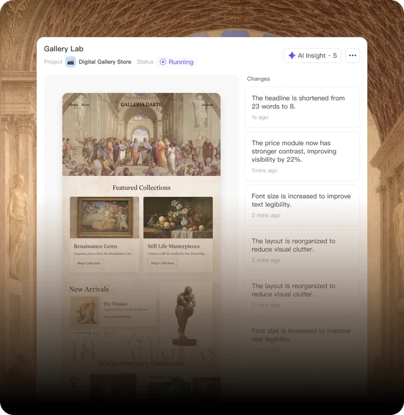
Task: Click Home in the preview site navigation
Action: [x=73, y=105]
